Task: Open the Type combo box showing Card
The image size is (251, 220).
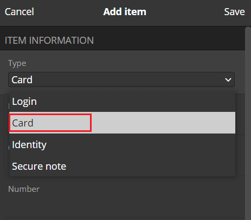Action: 121,79
